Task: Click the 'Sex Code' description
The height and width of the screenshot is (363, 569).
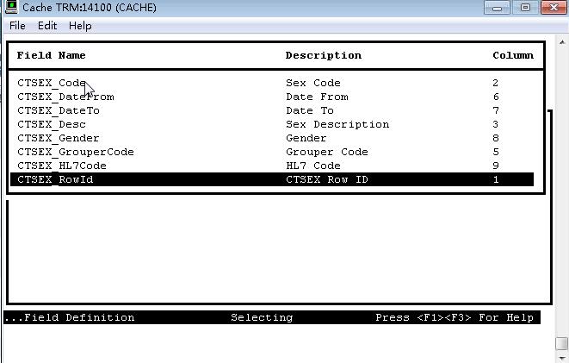Action: pyautogui.click(x=313, y=83)
